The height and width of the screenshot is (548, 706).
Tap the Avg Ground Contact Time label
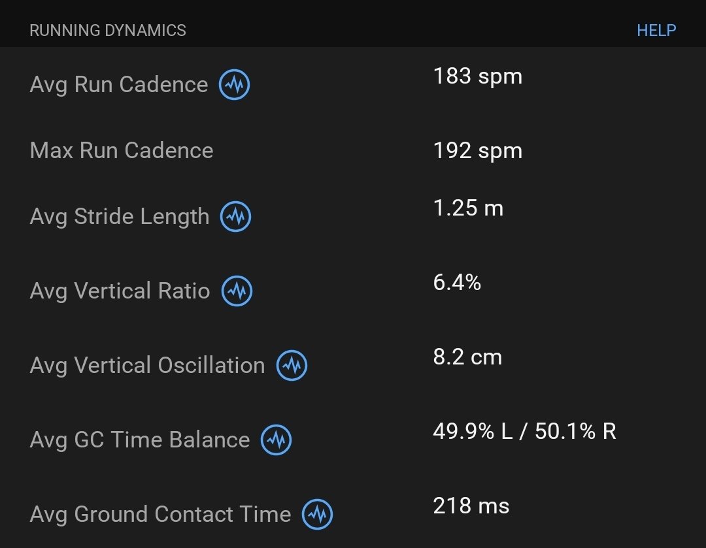(160, 514)
